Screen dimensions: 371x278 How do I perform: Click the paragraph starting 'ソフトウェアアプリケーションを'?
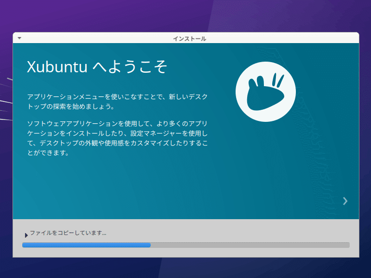coord(117,138)
